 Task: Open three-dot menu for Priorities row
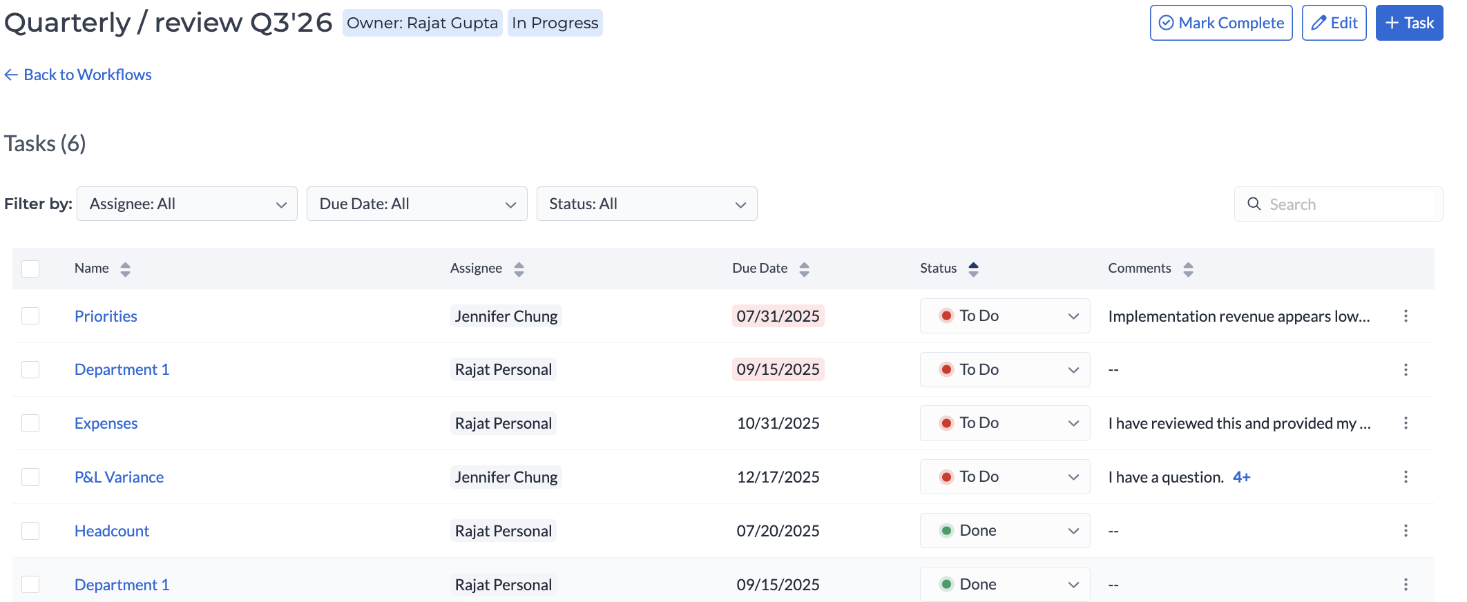(1406, 316)
